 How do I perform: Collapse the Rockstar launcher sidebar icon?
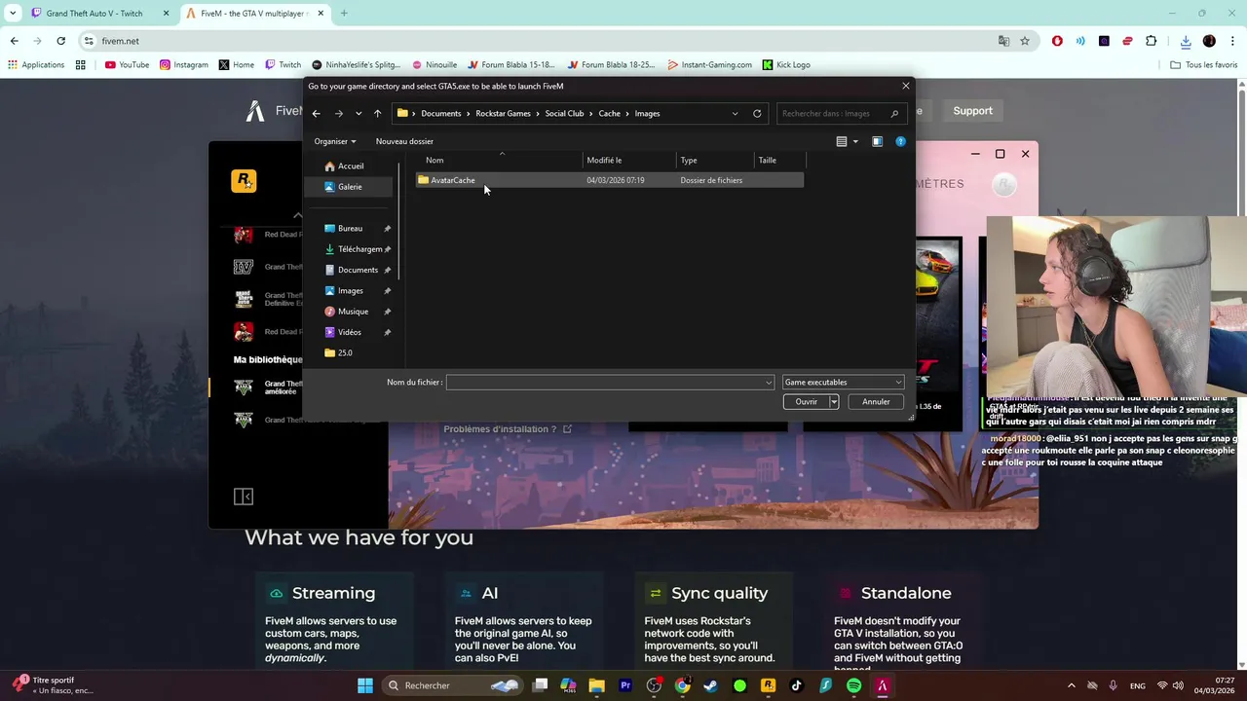pyautogui.click(x=244, y=498)
